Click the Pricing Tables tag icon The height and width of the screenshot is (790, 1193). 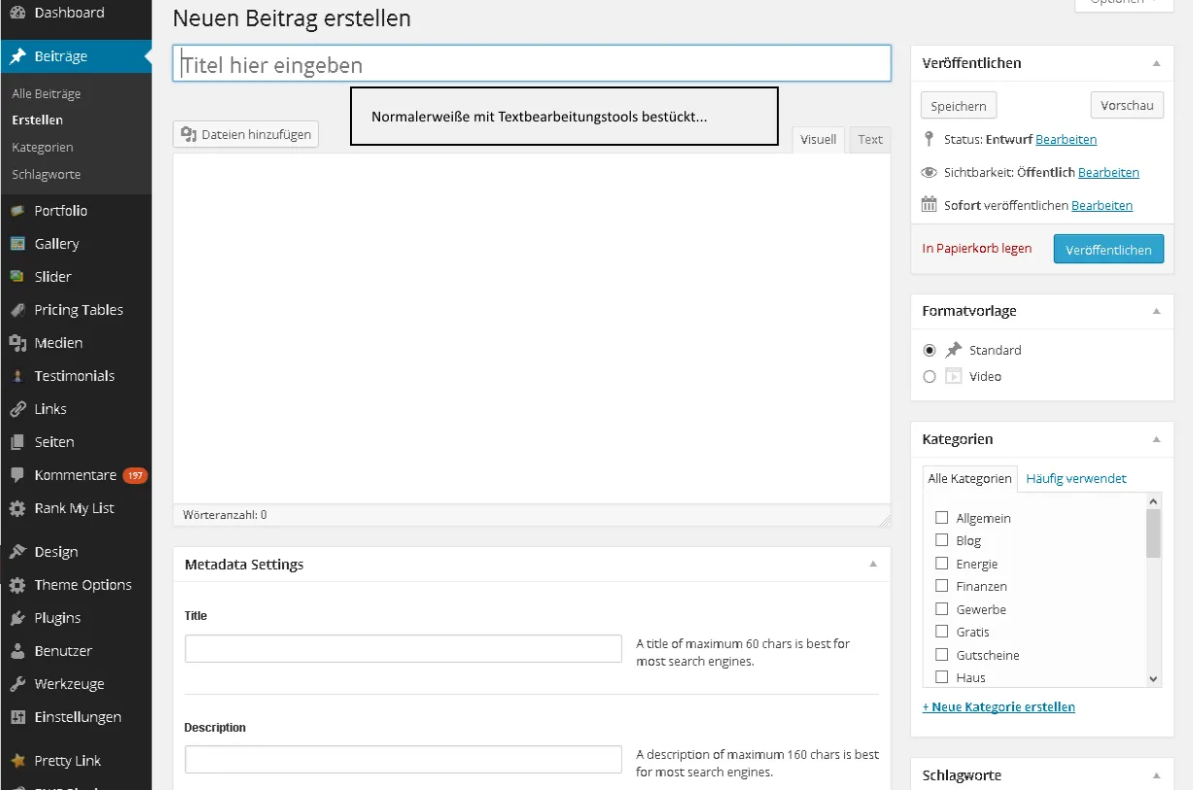click(x=18, y=310)
